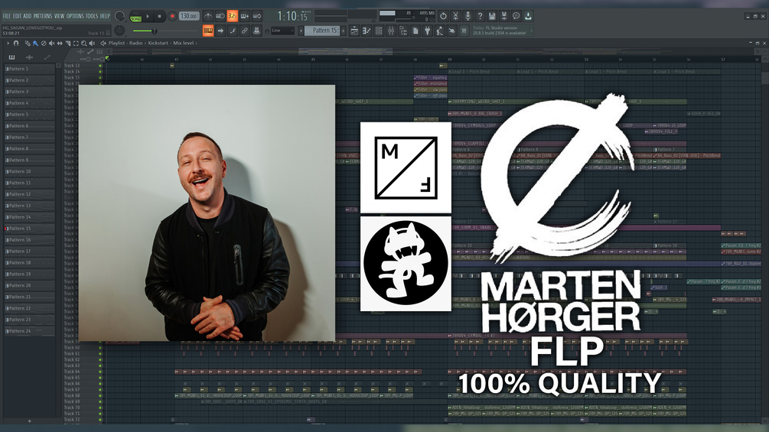
Task: Open the HELP menu
Action: 105,16
